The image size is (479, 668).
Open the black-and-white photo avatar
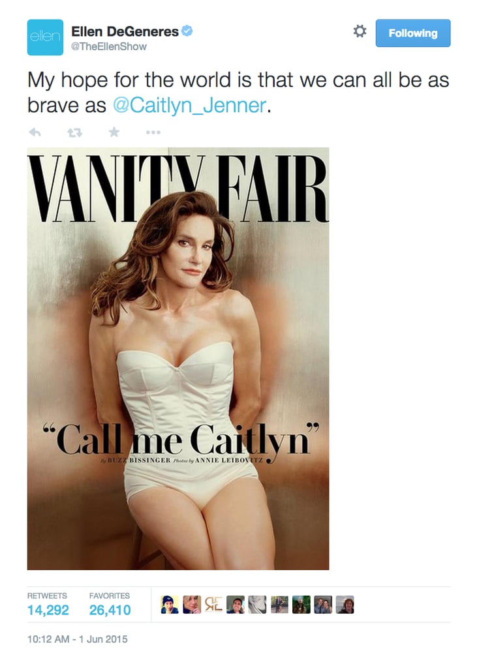pyautogui.click(x=257, y=605)
